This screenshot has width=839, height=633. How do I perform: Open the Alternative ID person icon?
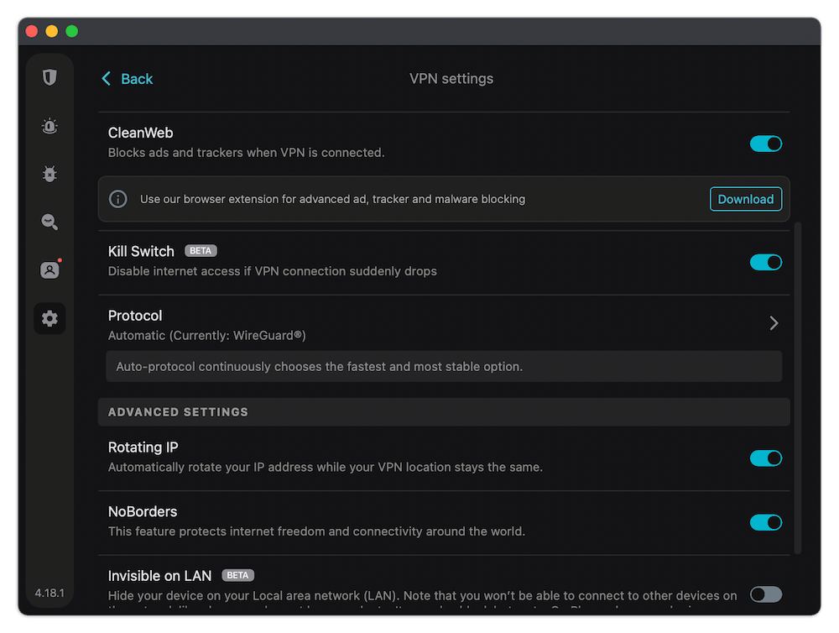pos(50,270)
